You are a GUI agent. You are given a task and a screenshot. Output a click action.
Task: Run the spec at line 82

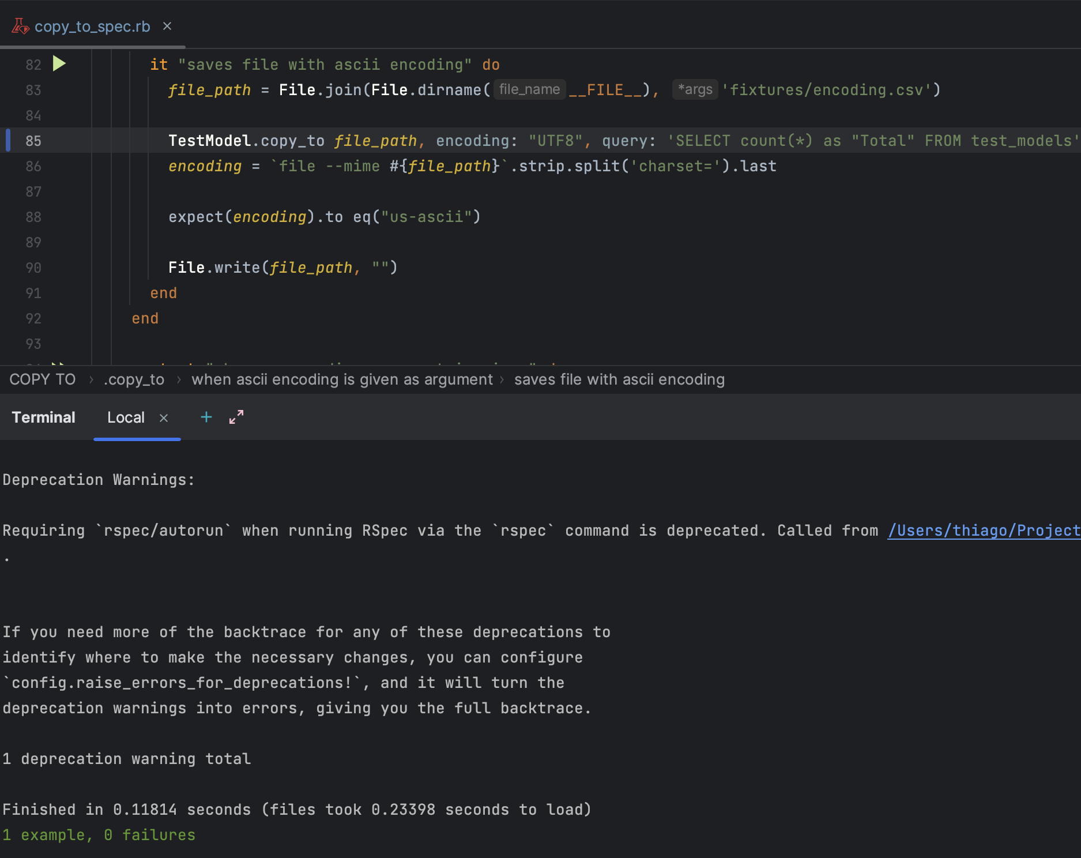[59, 63]
